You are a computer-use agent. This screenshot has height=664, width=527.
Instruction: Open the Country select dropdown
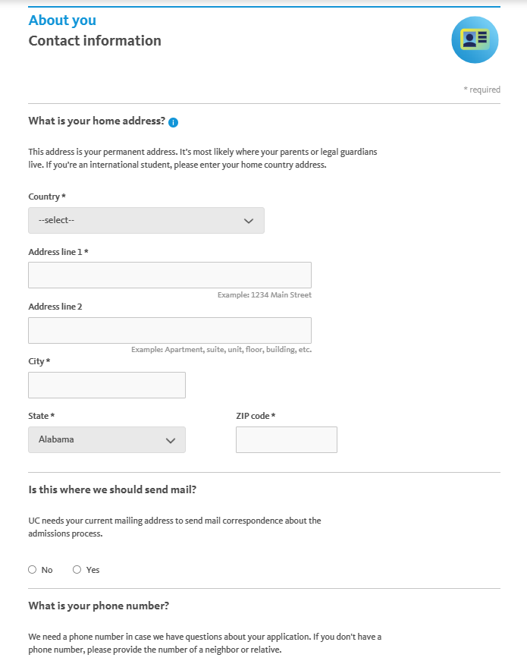[146, 220]
